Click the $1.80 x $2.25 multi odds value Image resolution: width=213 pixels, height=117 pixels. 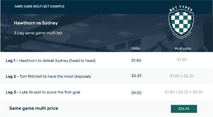[182, 76]
